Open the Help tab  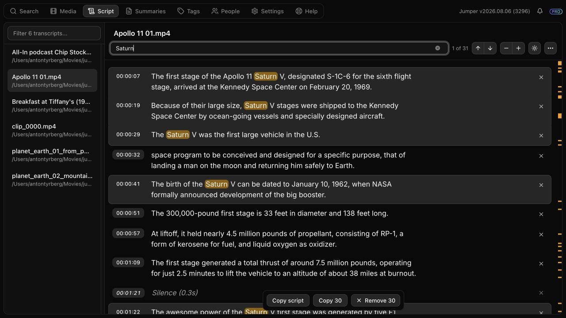[306, 11]
